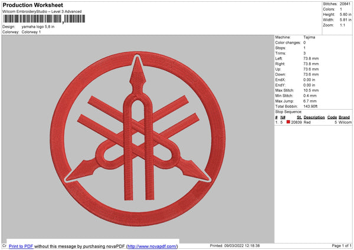This screenshot has width=354, height=250.
Task: Click the barcode below the worksheet title
Action: [44, 19]
